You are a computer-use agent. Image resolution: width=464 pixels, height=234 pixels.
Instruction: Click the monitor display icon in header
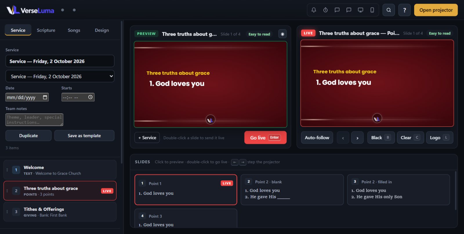coord(360,10)
